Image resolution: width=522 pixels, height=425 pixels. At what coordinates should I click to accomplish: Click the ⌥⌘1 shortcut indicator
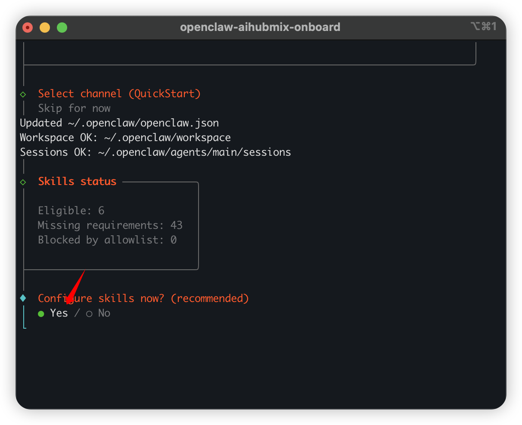coord(483,27)
